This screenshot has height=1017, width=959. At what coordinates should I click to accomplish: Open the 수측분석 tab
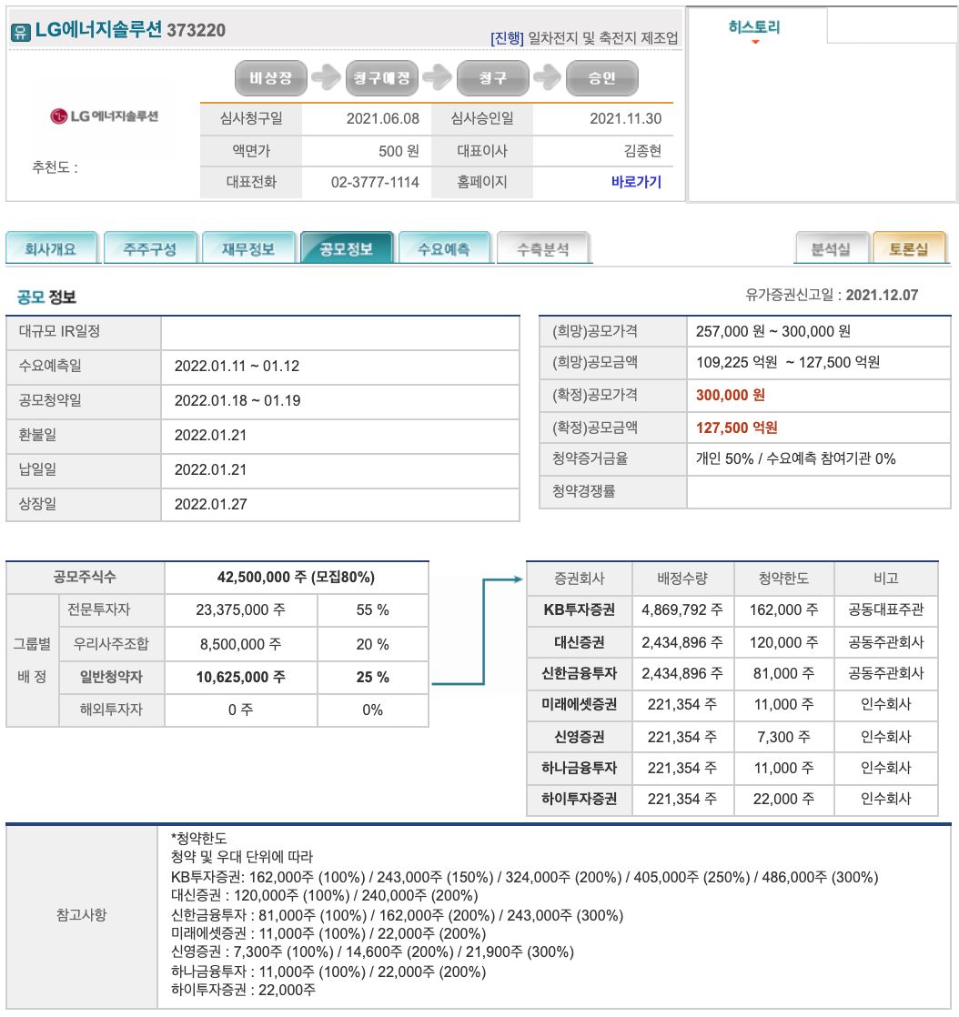coord(543,248)
